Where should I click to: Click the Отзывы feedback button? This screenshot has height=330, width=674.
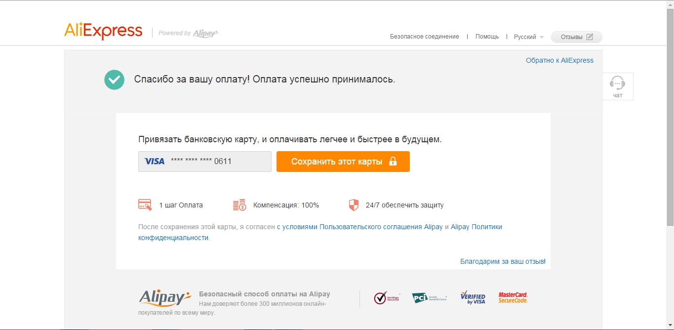click(577, 37)
